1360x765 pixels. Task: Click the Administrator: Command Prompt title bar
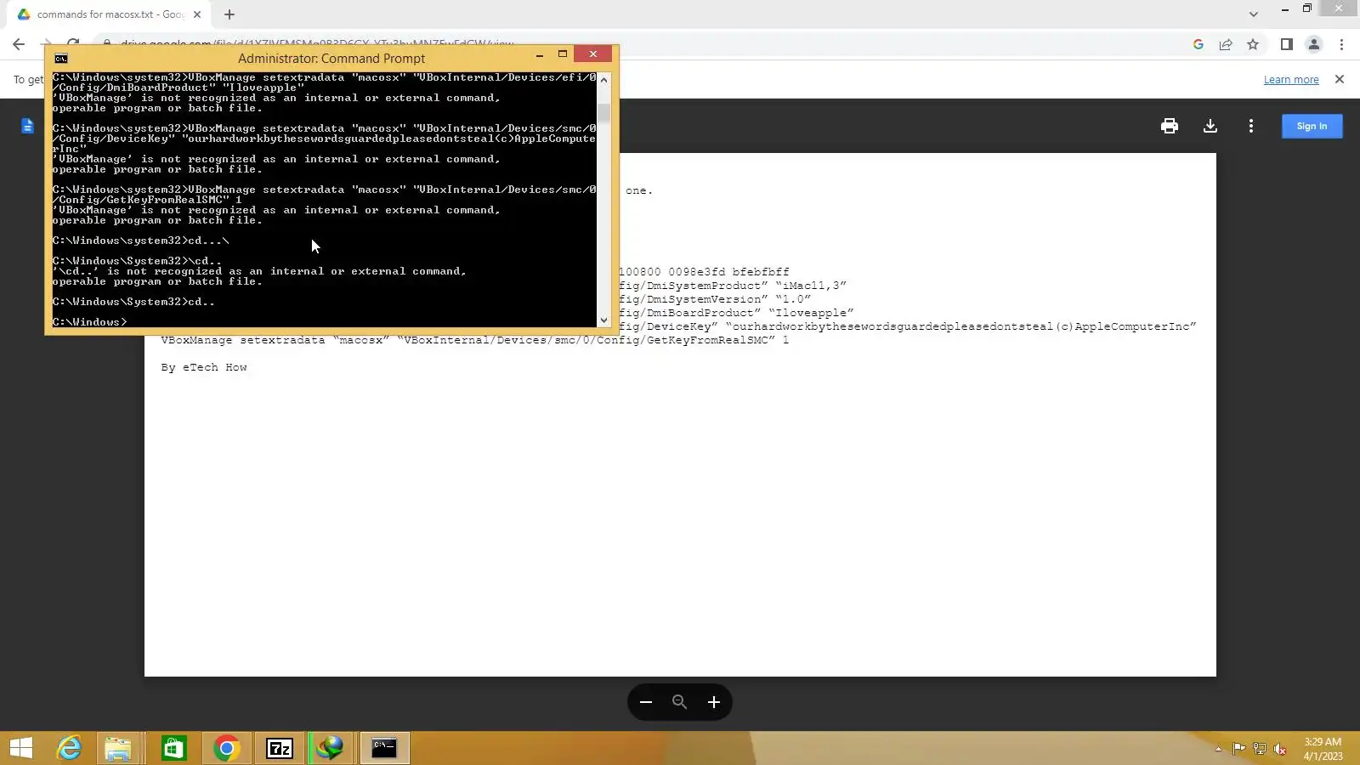(331, 59)
